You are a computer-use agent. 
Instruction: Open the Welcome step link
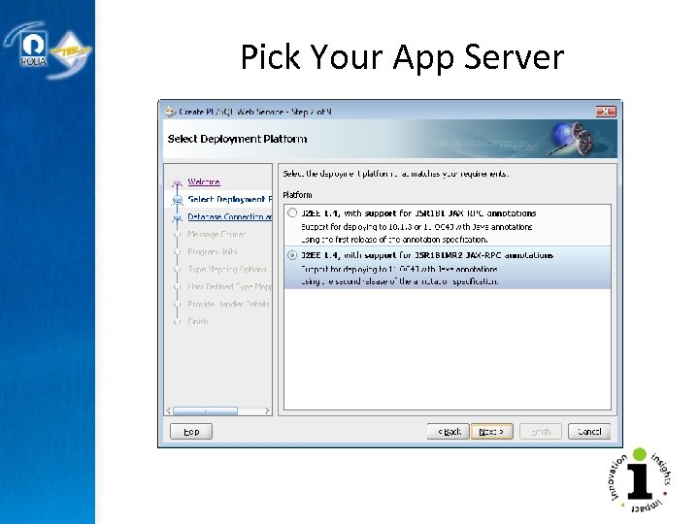204,181
